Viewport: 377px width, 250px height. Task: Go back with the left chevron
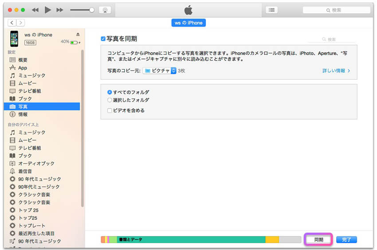pyautogui.click(x=12, y=23)
